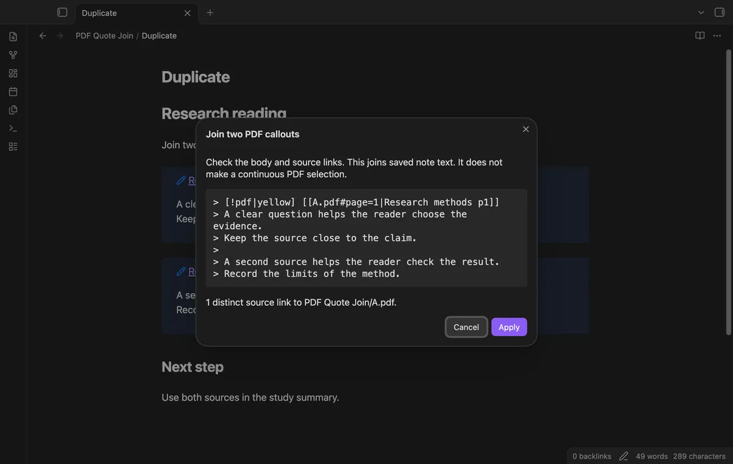Viewport: 733px width, 464px height.
Task: Click the Next step heading
Action: pos(192,367)
